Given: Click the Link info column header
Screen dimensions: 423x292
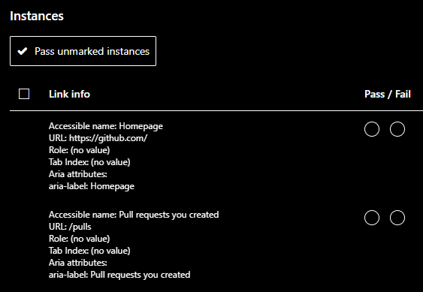Looking at the screenshot, I should coord(69,94).
